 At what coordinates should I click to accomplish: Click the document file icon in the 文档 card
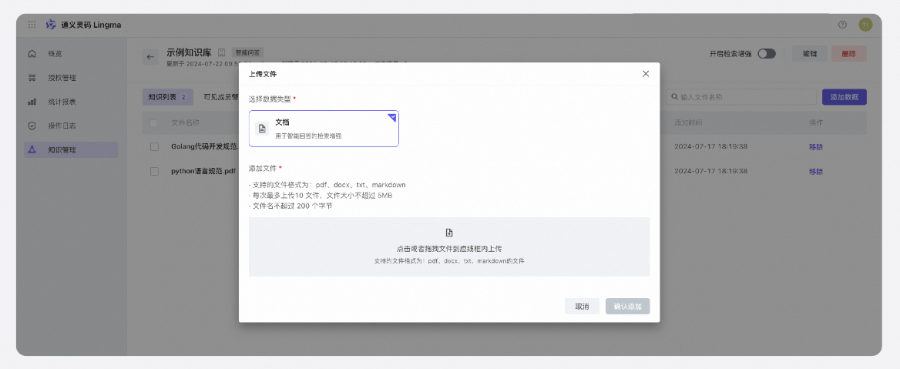[x=262, y=129]
